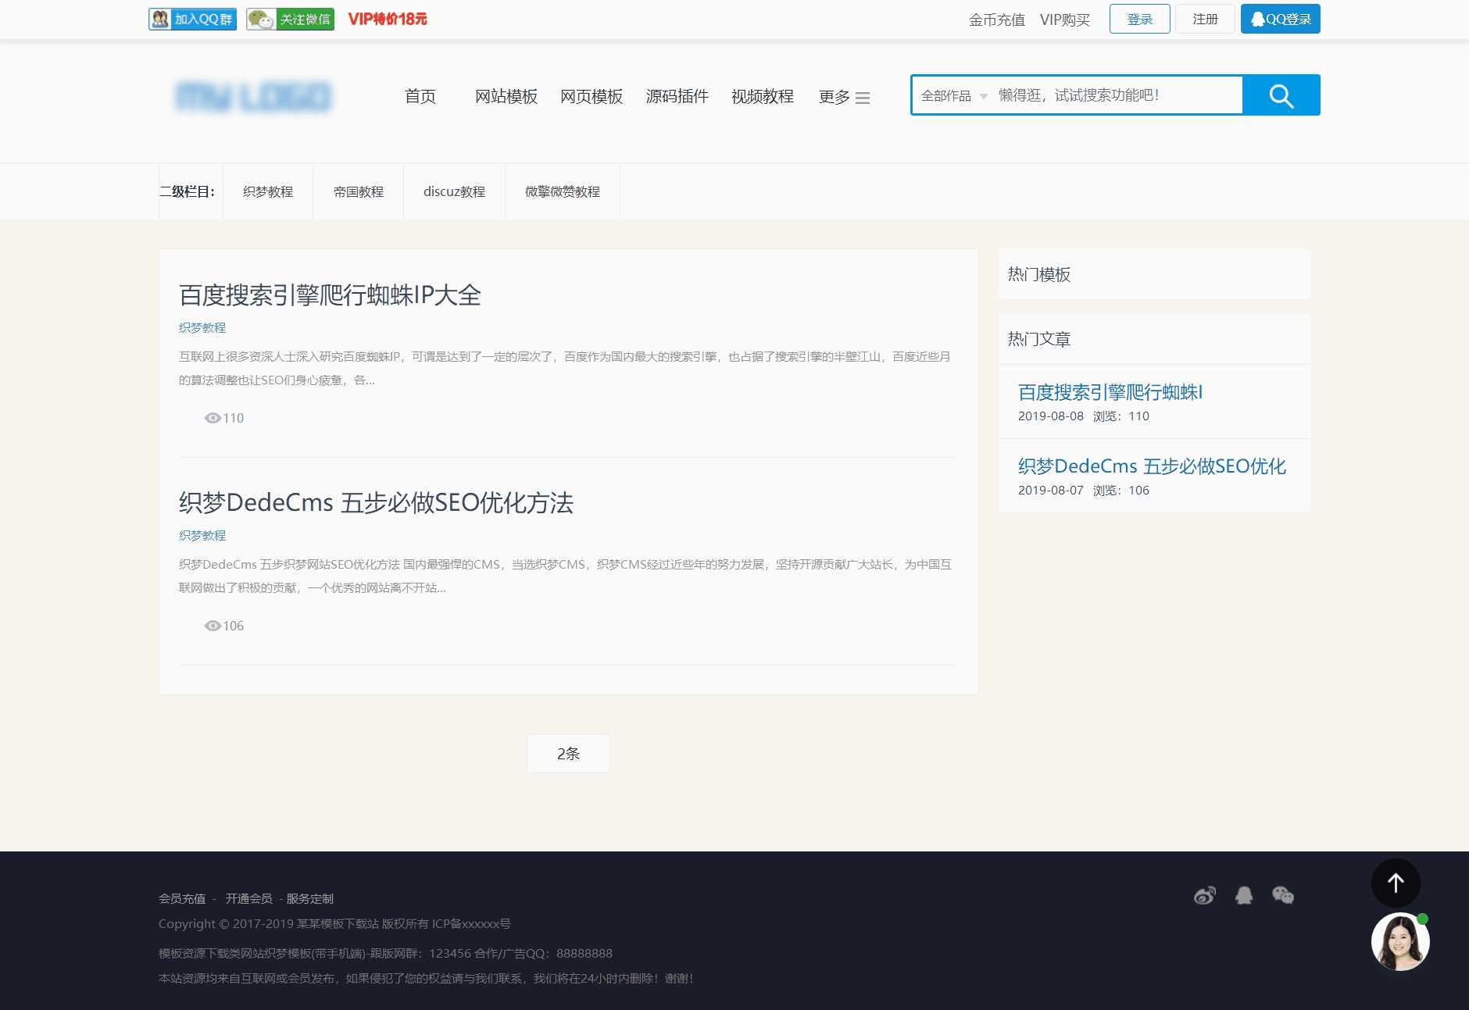Click the WeChat icon in the footer
The height and width of the screenshot is (1010, 1469).
[1282, 895]
